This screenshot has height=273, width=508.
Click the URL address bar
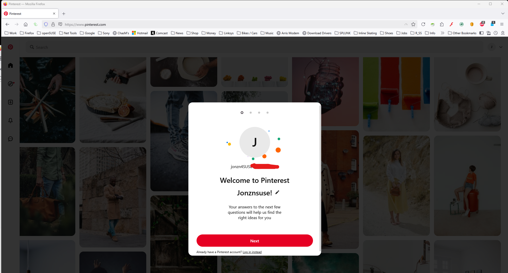tap(230, 25)
